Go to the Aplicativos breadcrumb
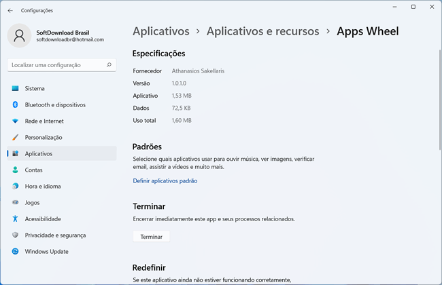 click(160, 31)
